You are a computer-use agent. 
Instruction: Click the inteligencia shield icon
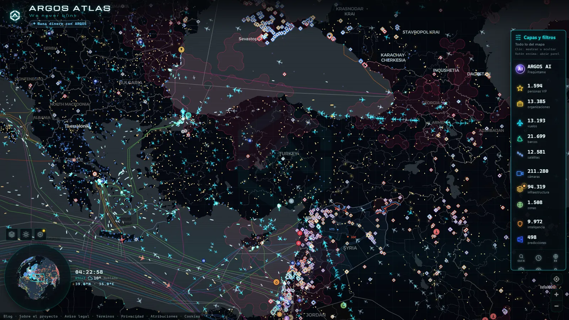[x=520, y=224]
